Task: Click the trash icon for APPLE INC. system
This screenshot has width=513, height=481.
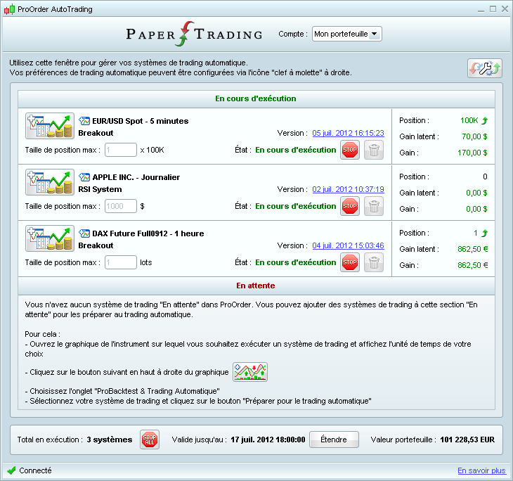Action: click(x=374, y=206)
